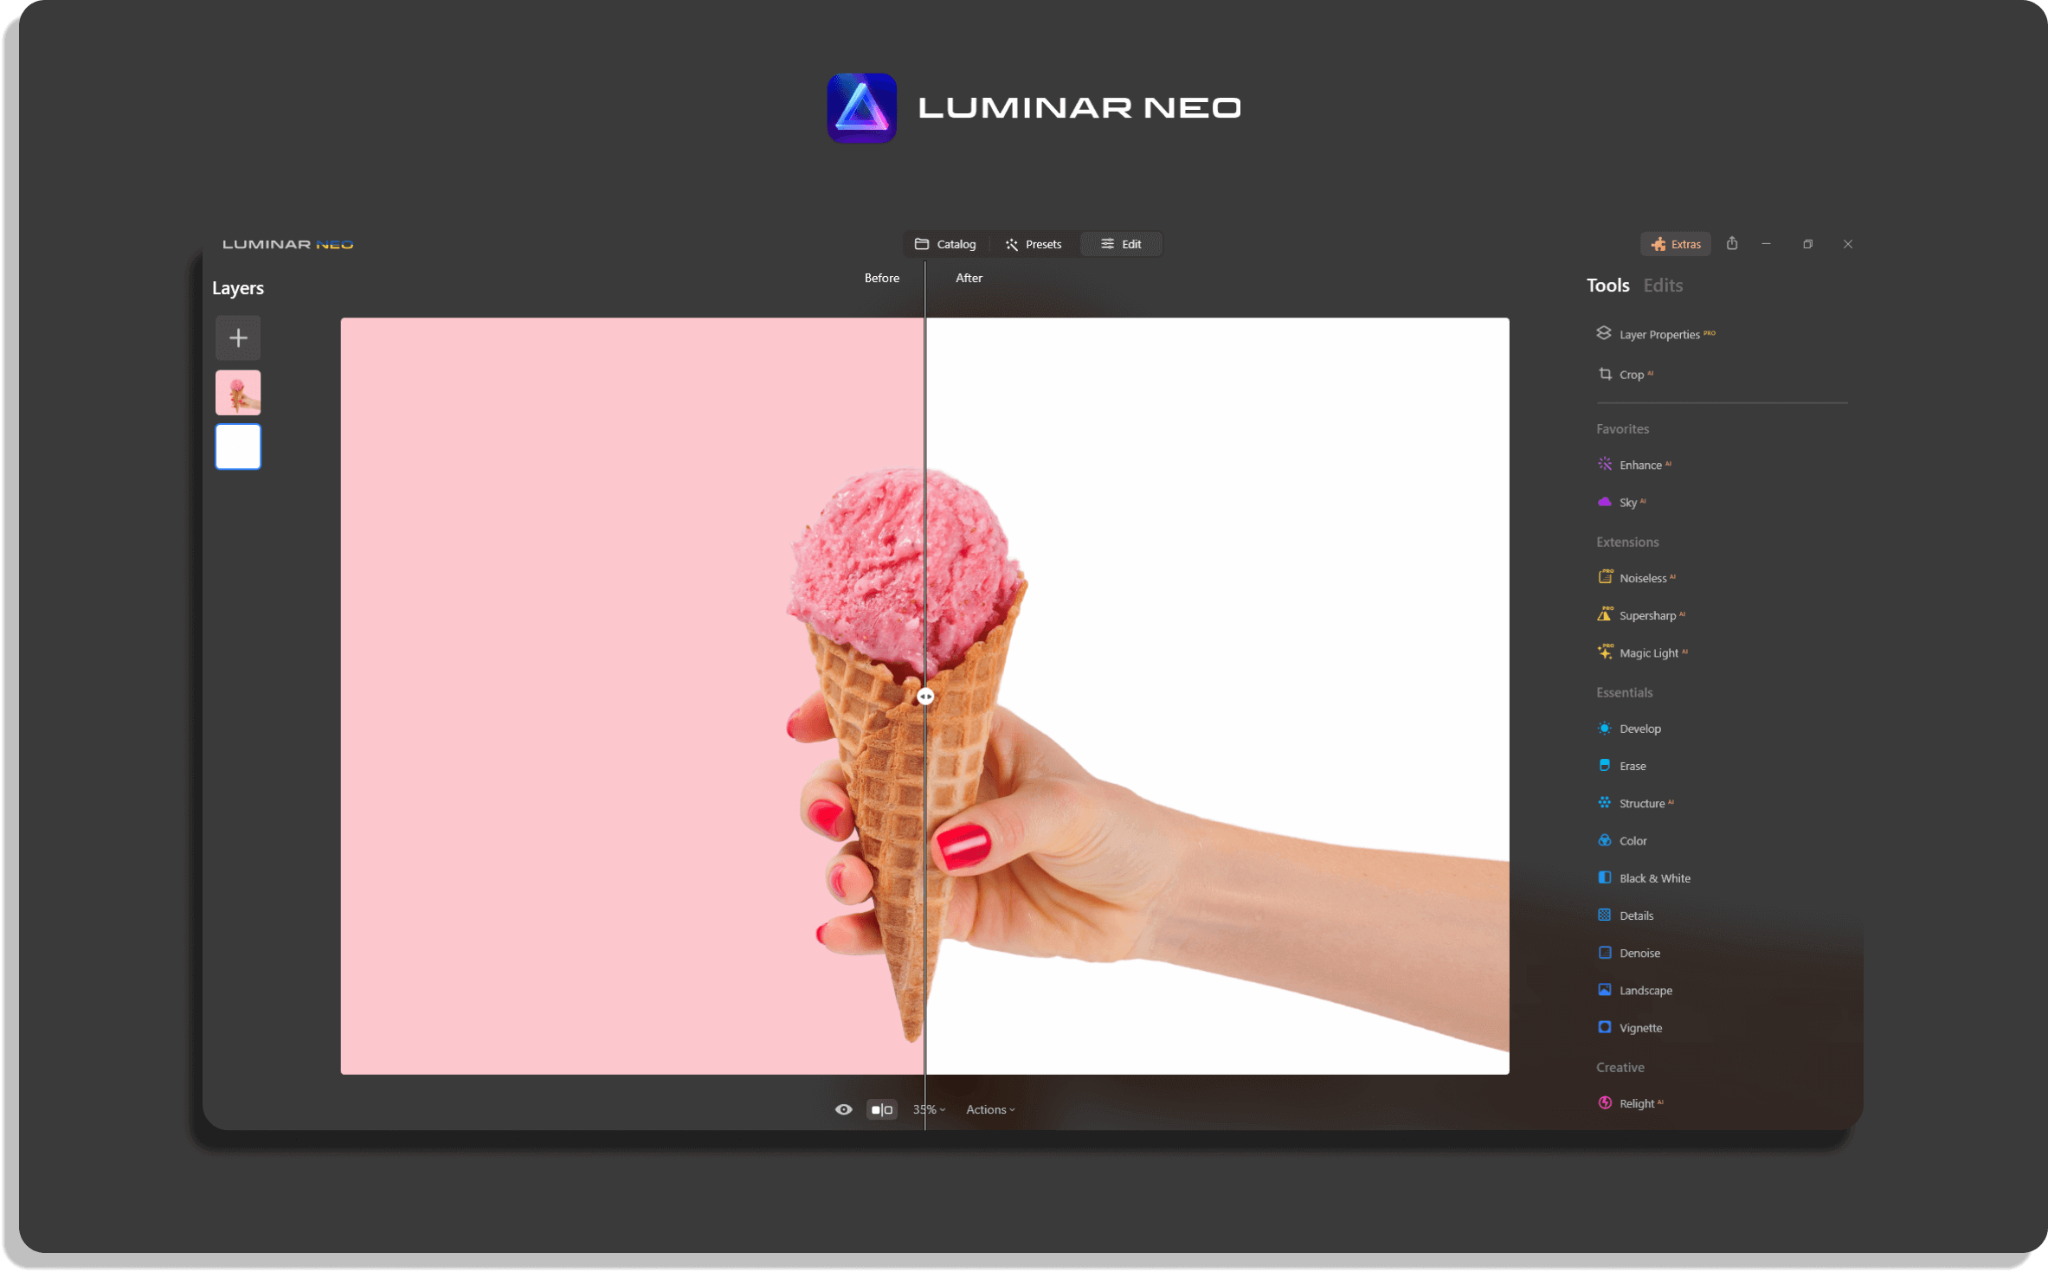Viewport: 2048px width, 1272px height.
Task: Select the Erase tool
Action: click(x=1631, y=765)
